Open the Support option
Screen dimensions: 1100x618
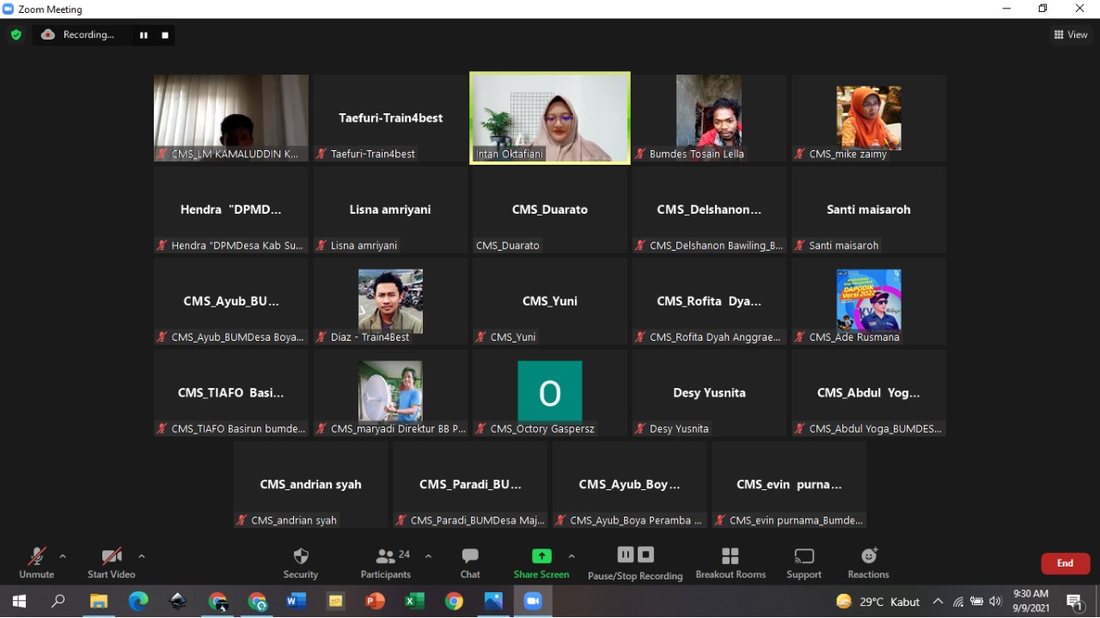[x=804, y=563]
